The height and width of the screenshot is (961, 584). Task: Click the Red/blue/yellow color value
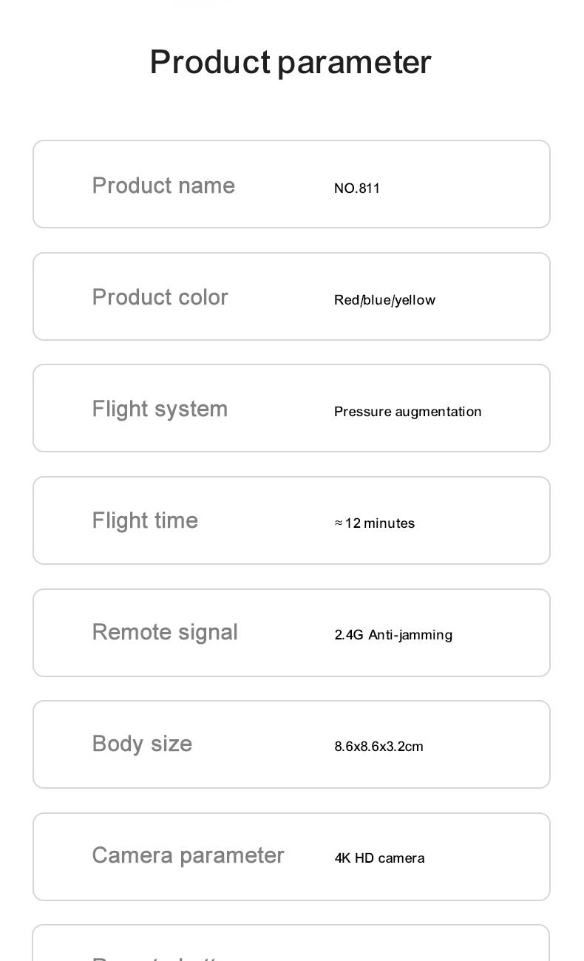coord(384,300)
